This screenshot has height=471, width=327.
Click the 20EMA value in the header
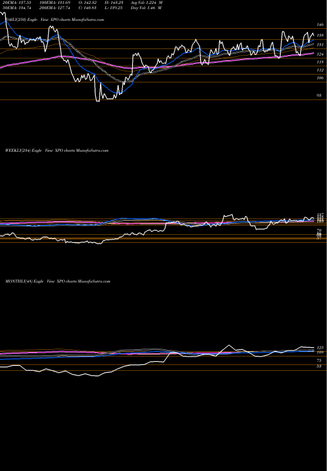coord(16,3)
